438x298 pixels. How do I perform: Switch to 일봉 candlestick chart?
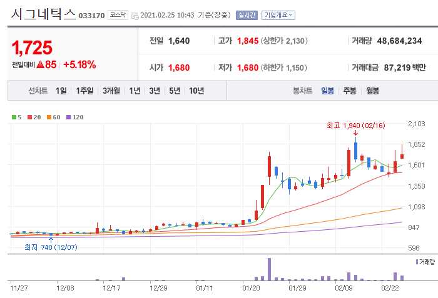pos(327,91)
